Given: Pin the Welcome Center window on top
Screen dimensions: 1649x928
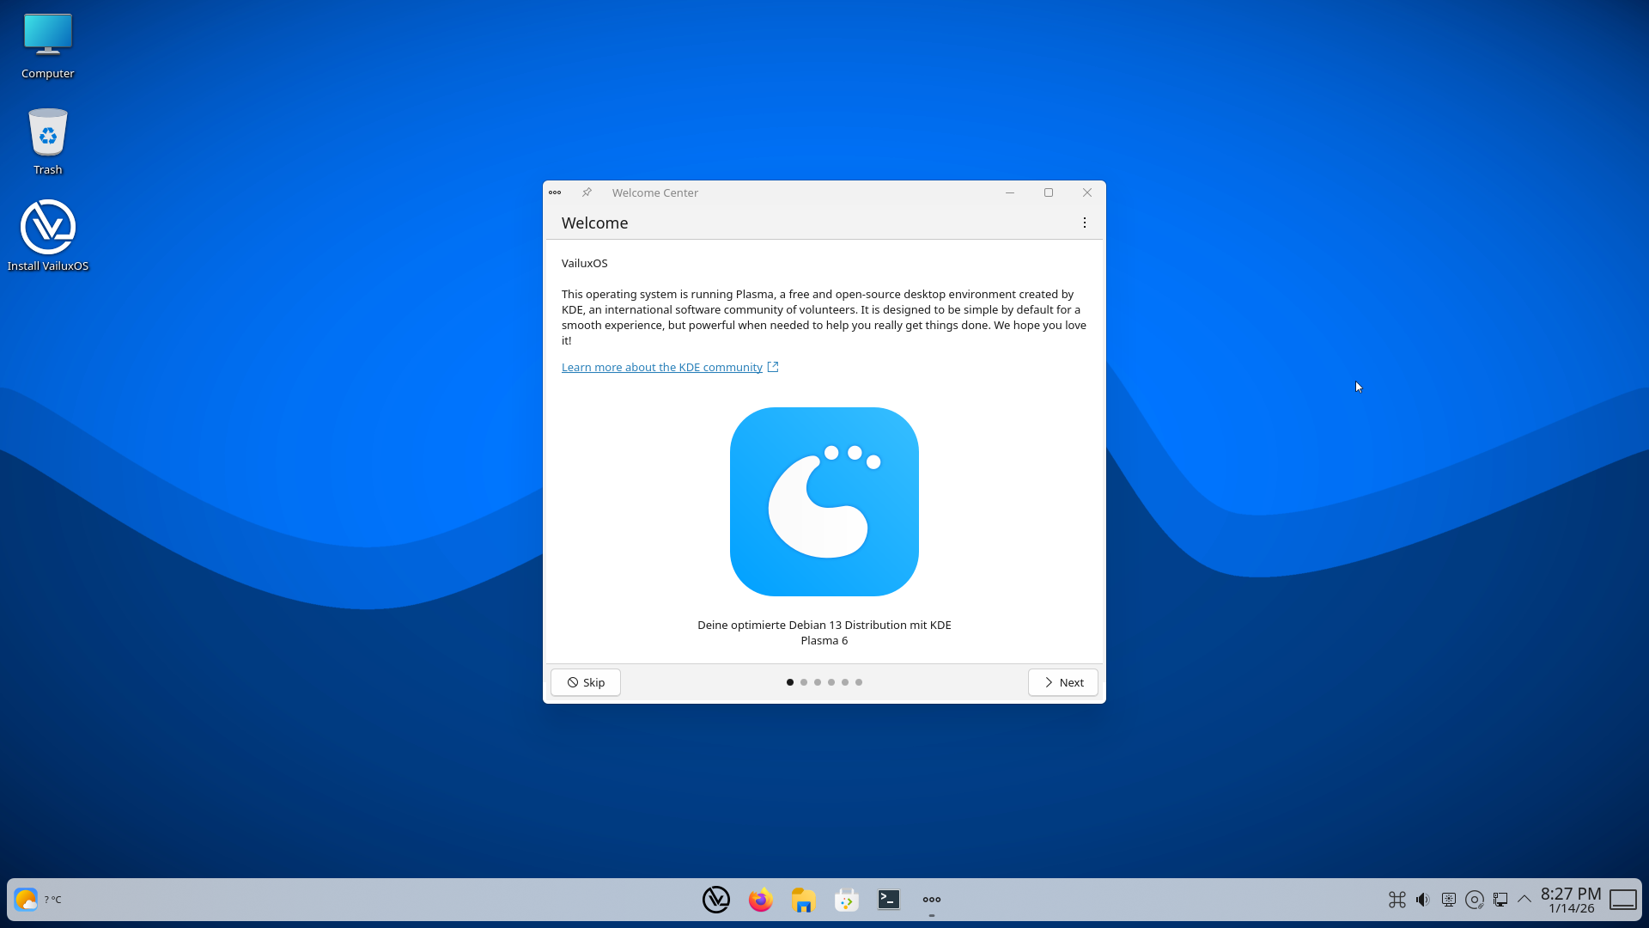Looking at the screenshot, I should pos(587,192).
